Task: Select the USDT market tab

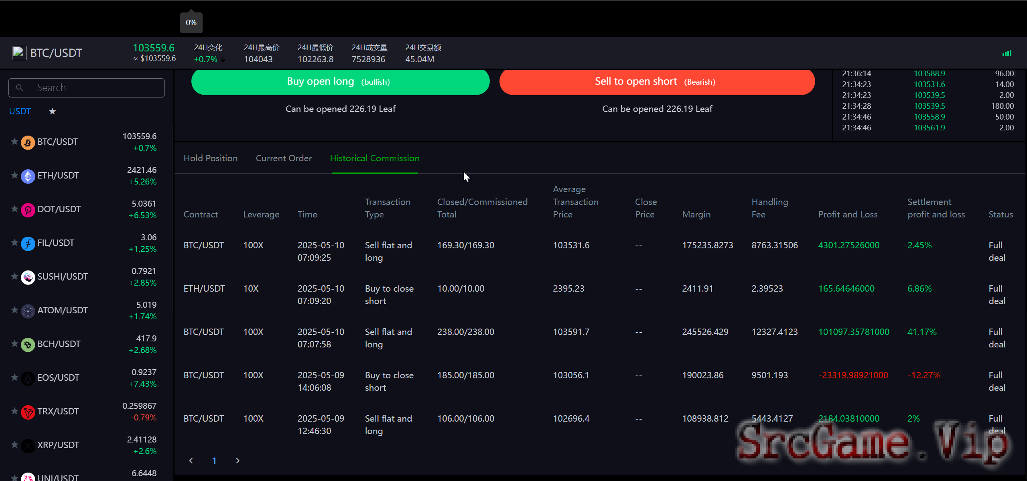Action: click(x=20, y=112)
